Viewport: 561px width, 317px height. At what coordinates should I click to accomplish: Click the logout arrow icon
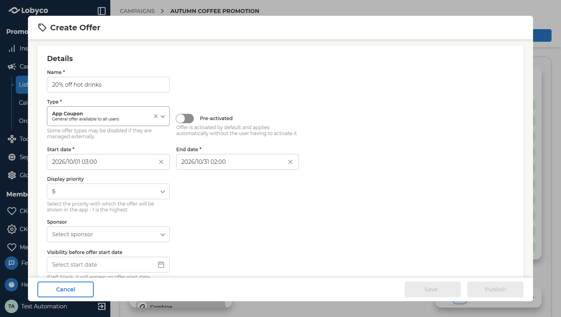coord(102,306)
